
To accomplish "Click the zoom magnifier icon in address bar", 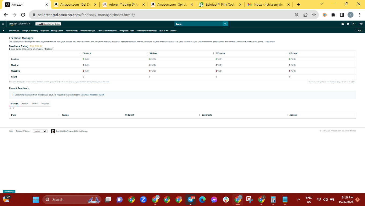I will 297,15.
